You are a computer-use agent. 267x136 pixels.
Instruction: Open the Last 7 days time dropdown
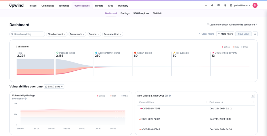(54, 86)
